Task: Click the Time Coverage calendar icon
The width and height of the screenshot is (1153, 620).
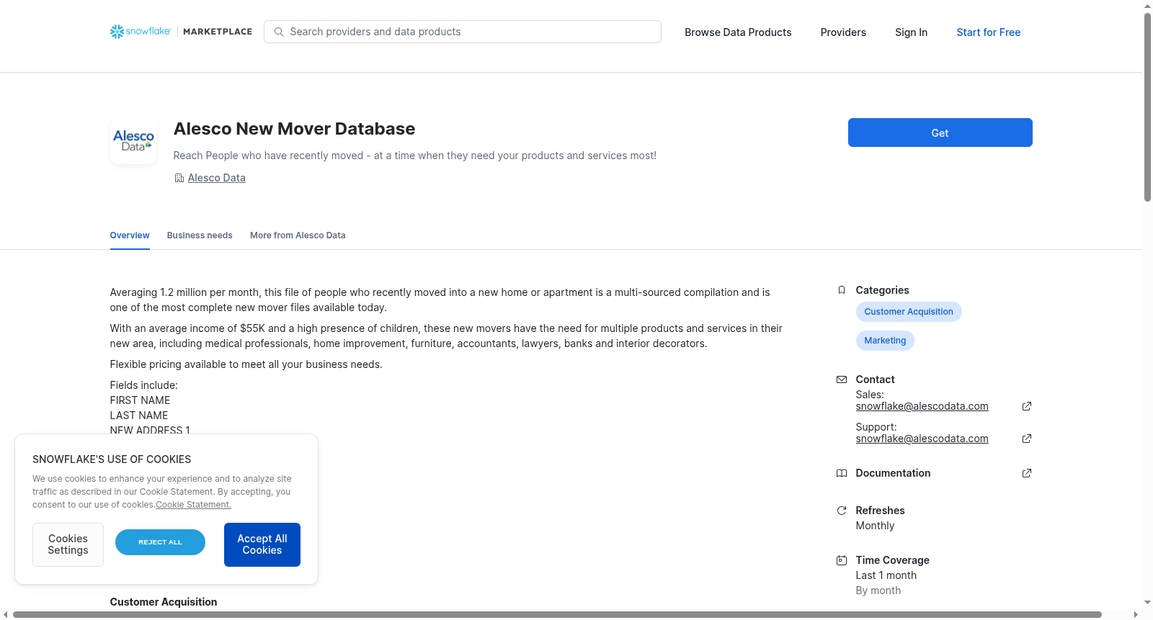Action: tap(842, 560)
